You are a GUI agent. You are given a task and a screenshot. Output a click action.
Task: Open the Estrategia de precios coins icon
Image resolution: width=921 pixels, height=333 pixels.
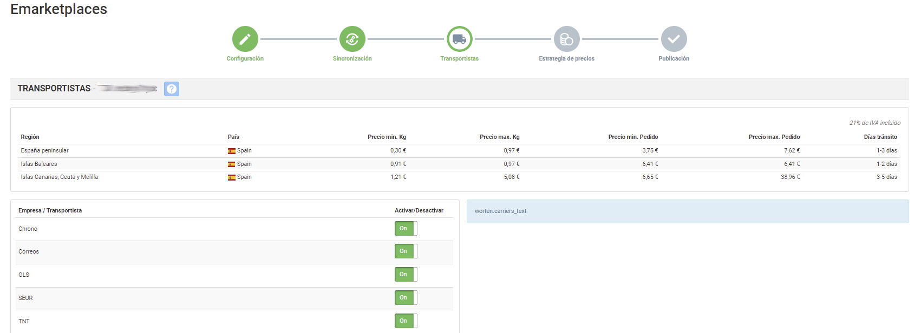pyautogui.click(x=566, y=39)
